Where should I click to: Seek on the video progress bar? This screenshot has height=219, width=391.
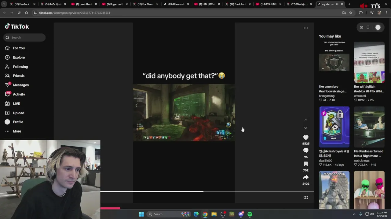click(x=207, y=192)
